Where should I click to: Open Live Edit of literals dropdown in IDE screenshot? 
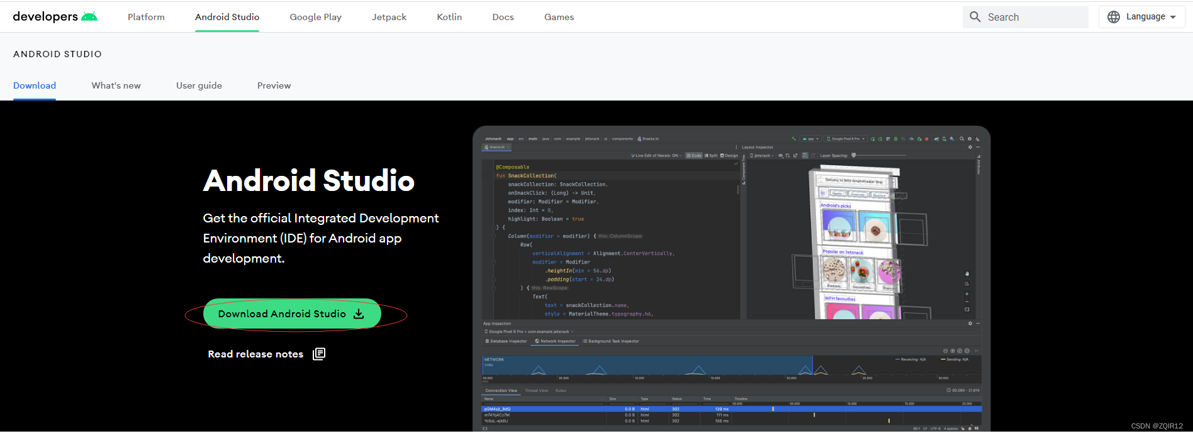click(656, 155)
